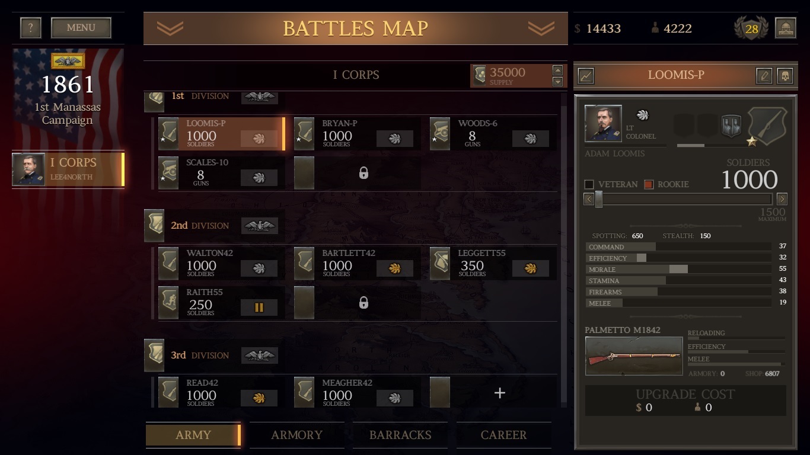Viewport: 810px width, 455px height.
Task: Click the 2nd Division eagle commander icon
Action: click(259, 226)
